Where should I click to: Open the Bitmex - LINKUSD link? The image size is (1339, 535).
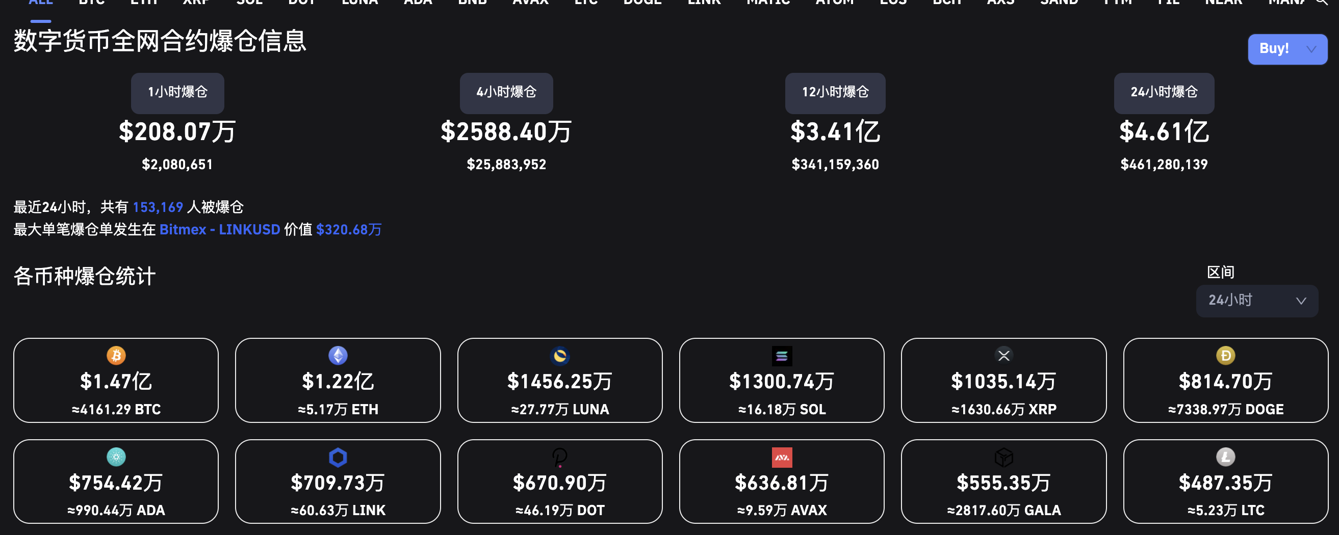pyautogui.click(x=219, y=230)
